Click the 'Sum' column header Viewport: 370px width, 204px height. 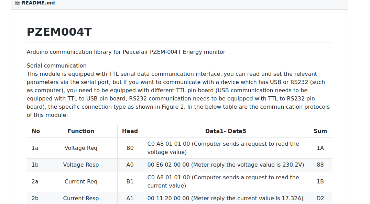[320, 131]
